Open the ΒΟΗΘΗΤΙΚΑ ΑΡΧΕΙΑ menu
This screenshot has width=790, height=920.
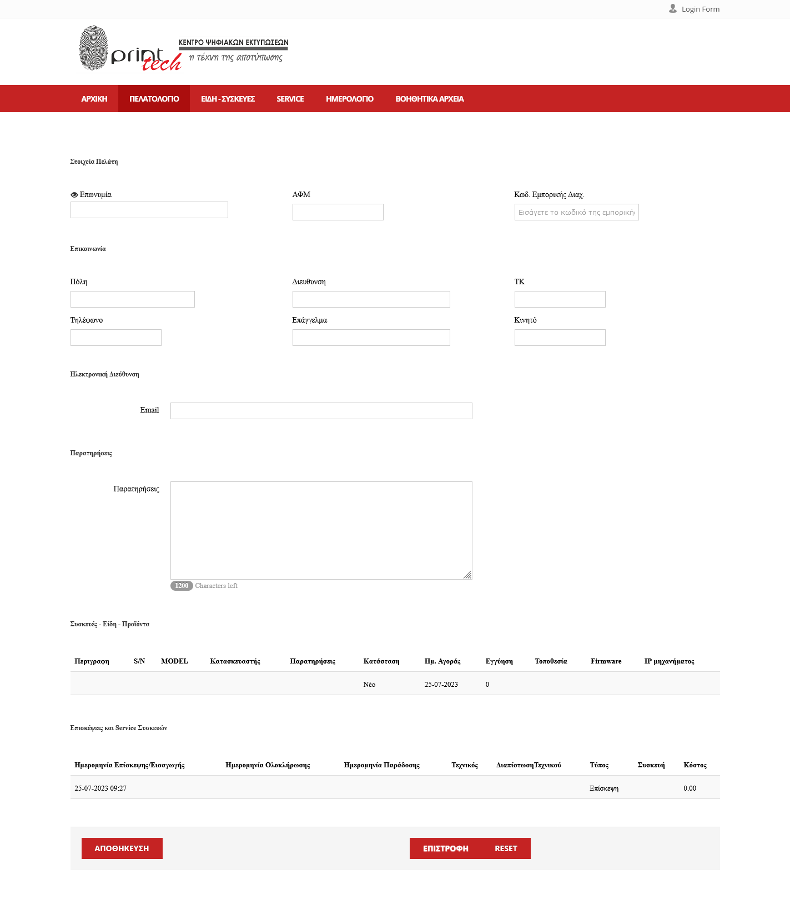click(x=429, y=99)
